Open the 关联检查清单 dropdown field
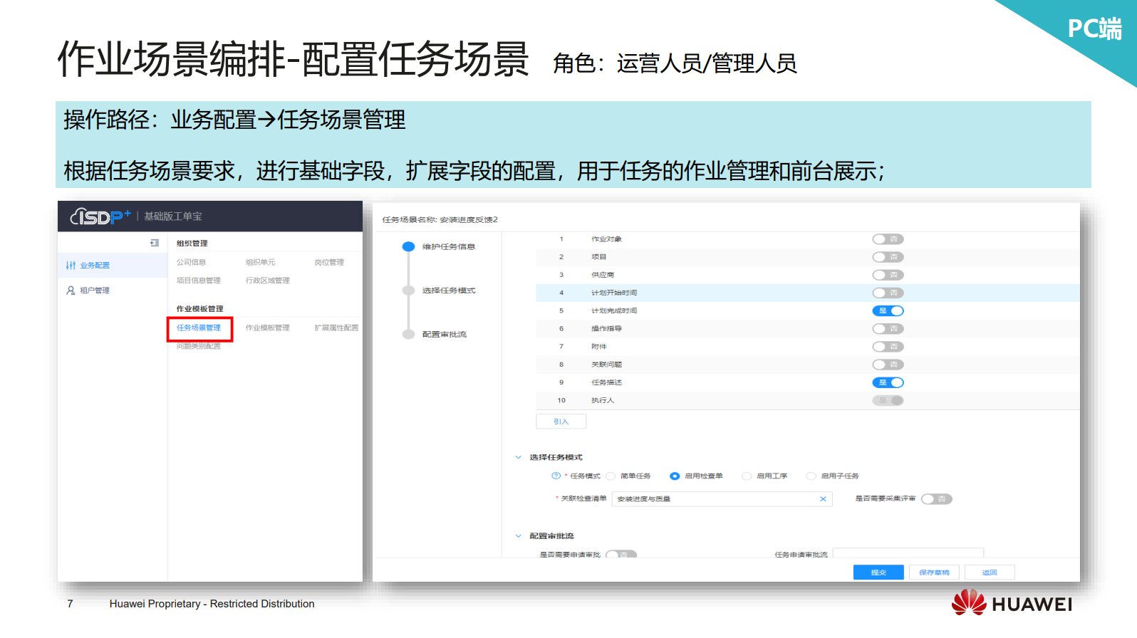Image resolution: width=1137 pixels, height=638 pixels. (x=722, y=499)
